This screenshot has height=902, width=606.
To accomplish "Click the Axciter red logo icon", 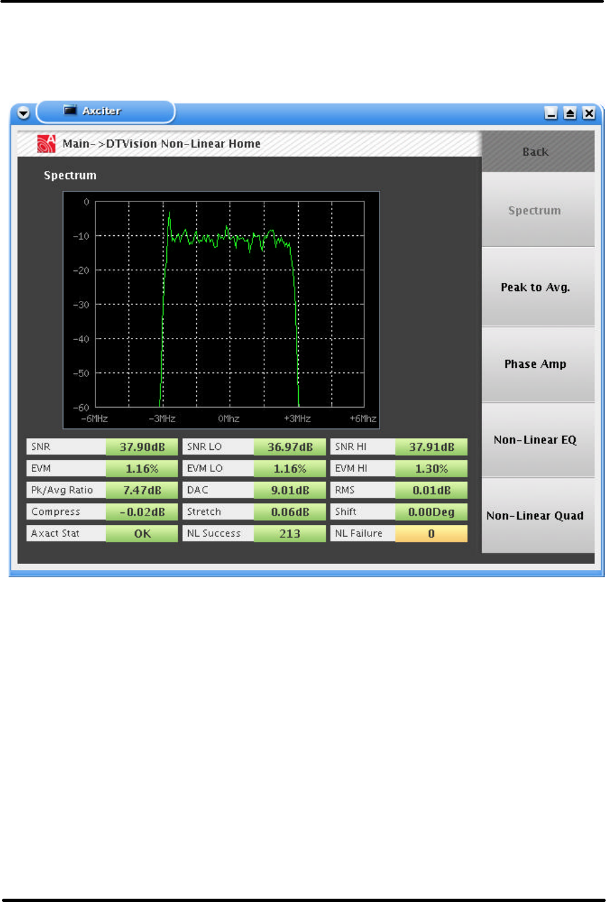I will tap(46, 144).
